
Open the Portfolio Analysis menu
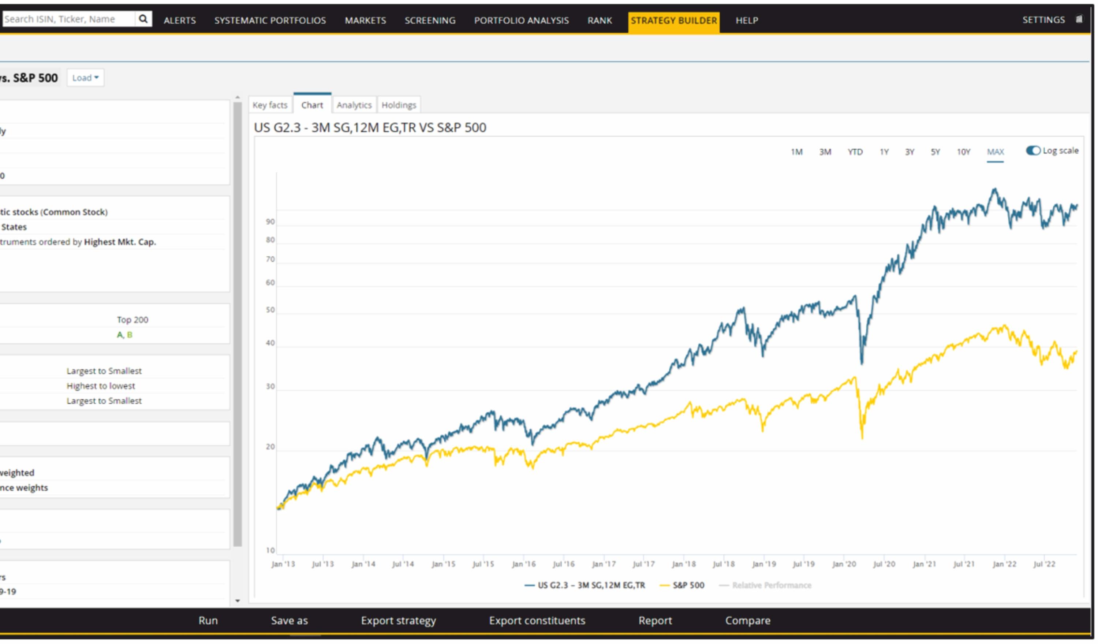(521, 21)
